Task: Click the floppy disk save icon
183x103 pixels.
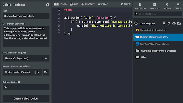Action: tap(71, 4)
